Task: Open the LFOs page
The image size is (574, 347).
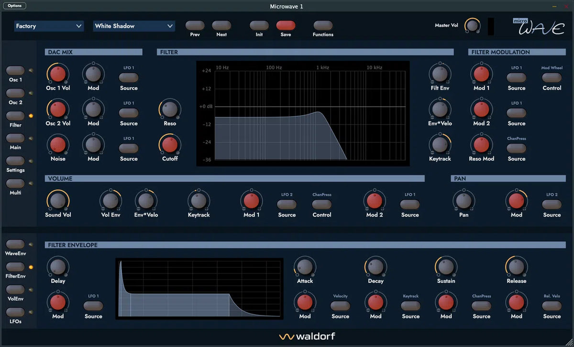Action: coord(15,312)
